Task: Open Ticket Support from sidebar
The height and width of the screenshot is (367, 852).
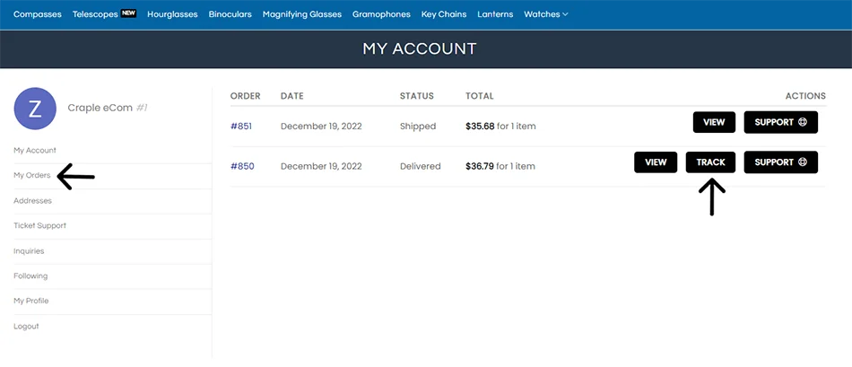Action: [40, 225]
